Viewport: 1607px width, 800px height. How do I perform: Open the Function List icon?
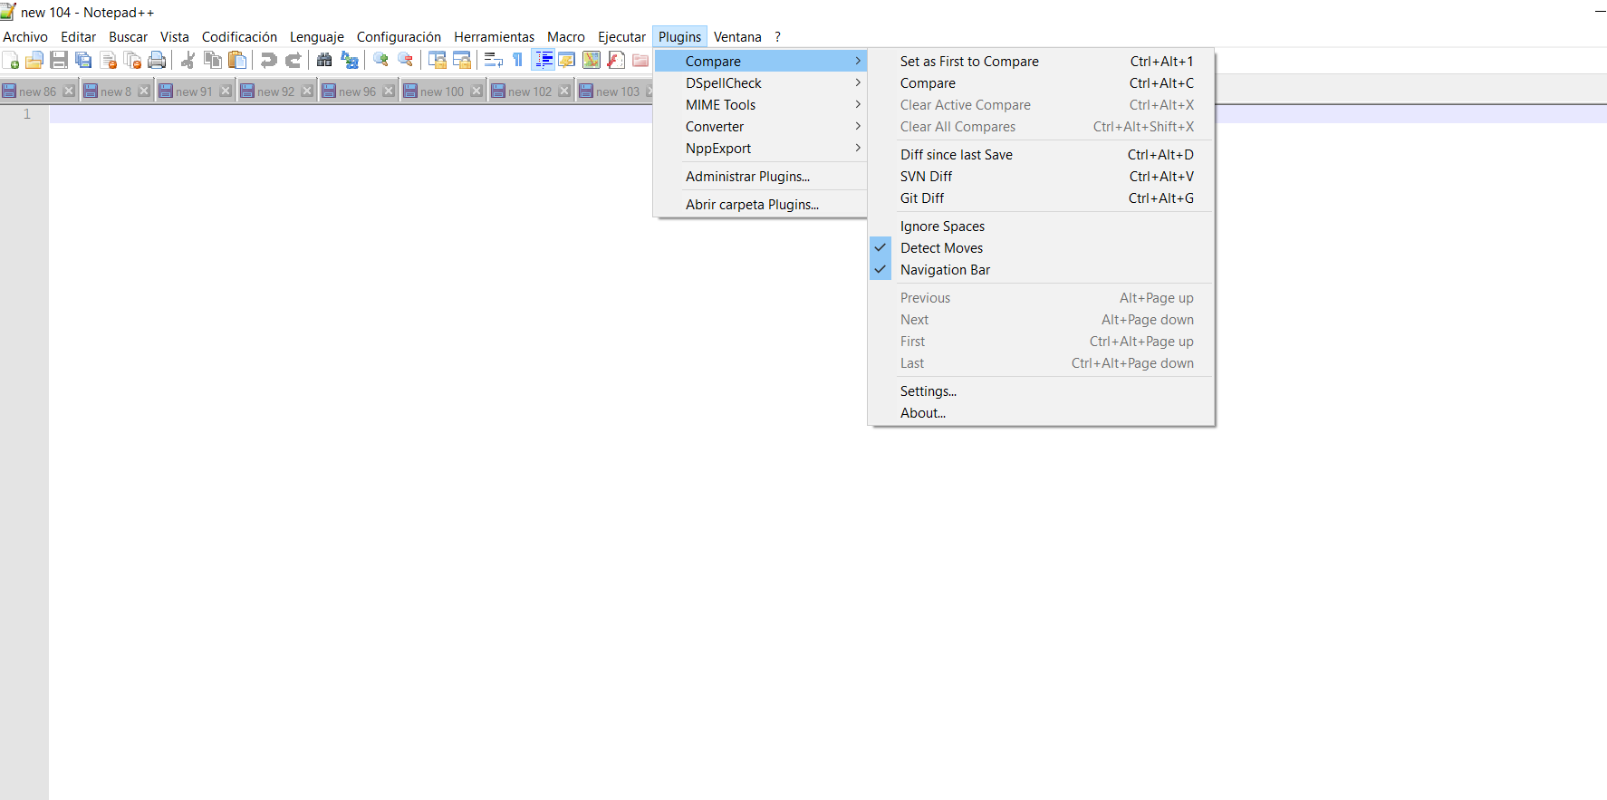[616, 61]
